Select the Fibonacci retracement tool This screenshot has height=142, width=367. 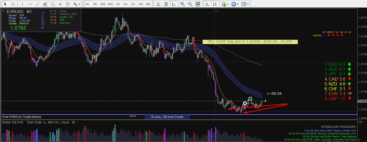pos(52,4)
